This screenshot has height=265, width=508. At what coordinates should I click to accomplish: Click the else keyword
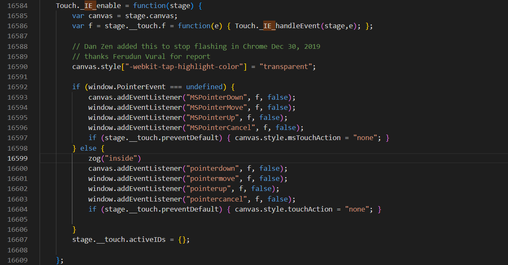pos(88,148)
